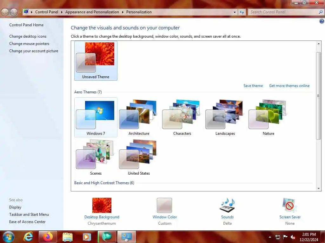
Task: Open Taskbar and Start Menu link
Action: 29,215
